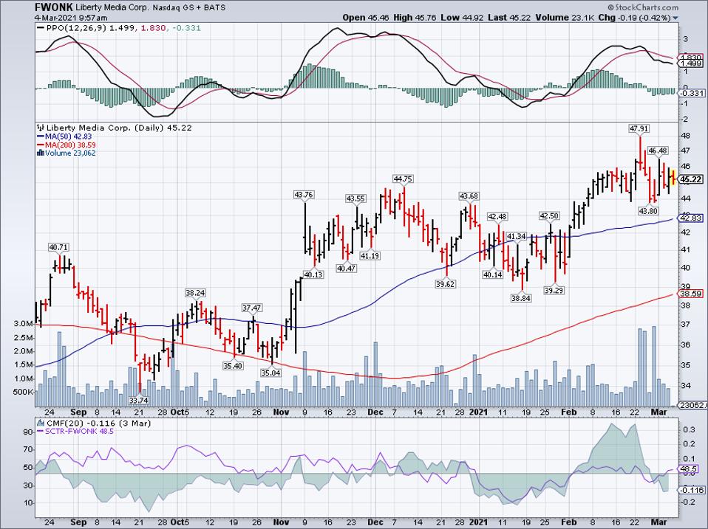This screenshot has width=708, height=529.
Task: Click the volume bars icon before Volume 23,062
Action: (40, 153)
